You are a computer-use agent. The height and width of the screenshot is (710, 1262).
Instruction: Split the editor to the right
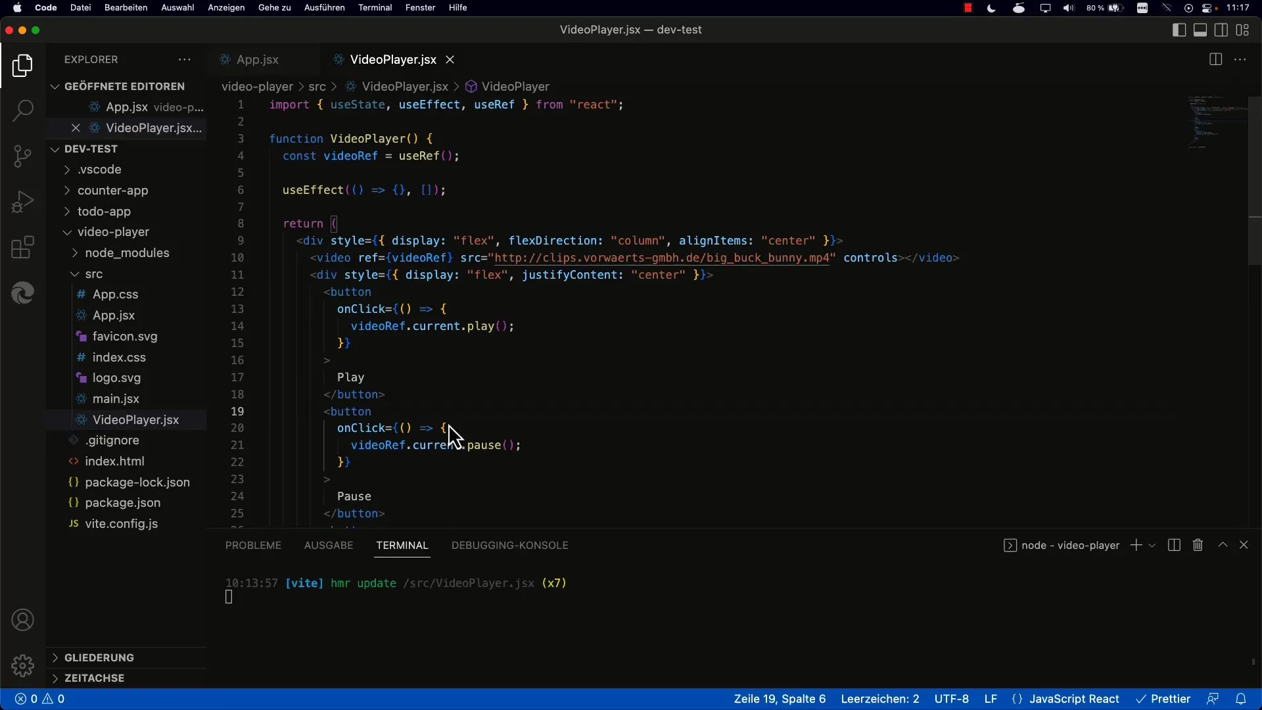[x=1215, y=59]
